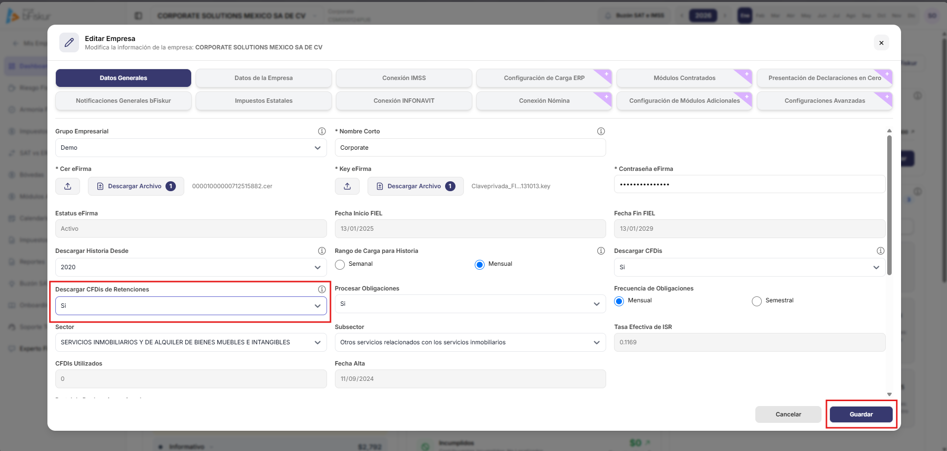947x451 pixels.
Task: Click the Fecha Alta value 11/09/2024
Action: tap(470, 379)
